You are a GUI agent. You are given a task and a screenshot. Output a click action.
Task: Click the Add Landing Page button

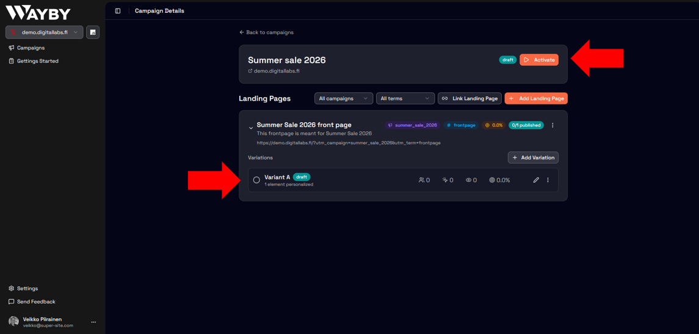click(536, 98)
